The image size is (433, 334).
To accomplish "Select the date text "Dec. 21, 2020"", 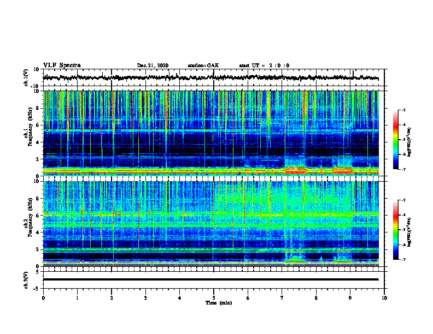I will [x=153, y=65].
